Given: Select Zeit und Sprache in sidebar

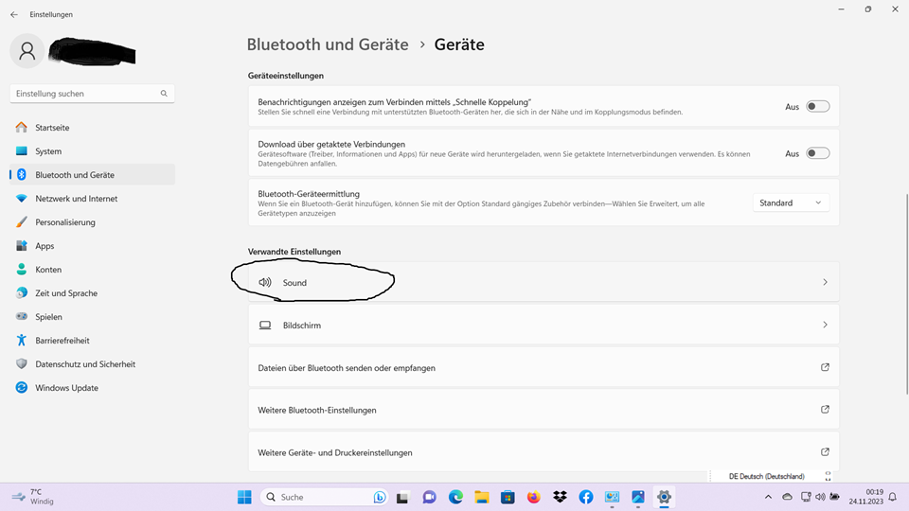Looking at the screenshot, I should [x=66, y=293].
